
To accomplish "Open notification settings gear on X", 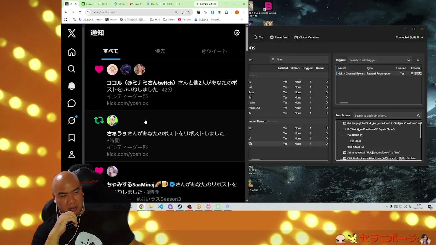I will [237, 33].
